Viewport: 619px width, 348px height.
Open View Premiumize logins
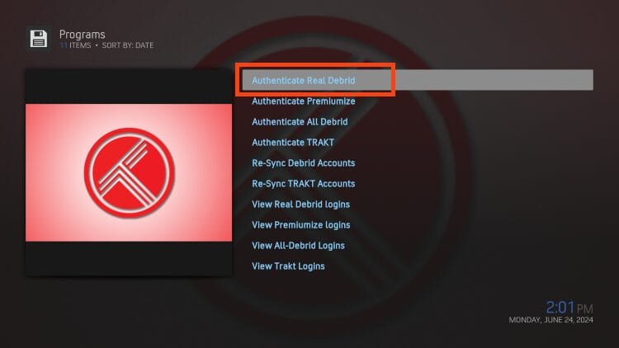point(300,225)
